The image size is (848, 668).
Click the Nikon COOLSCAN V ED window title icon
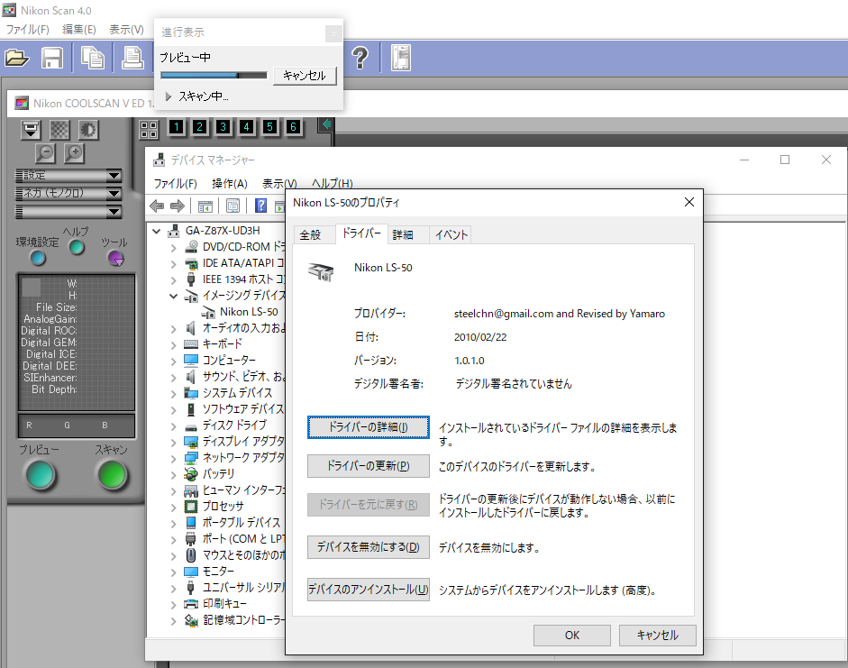[x=22, y=103]
